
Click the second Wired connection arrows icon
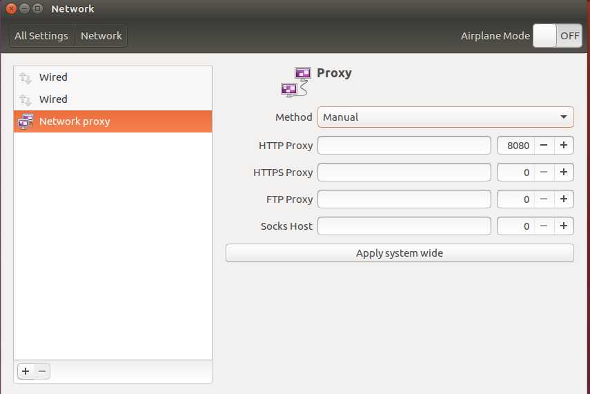[26, 100]
